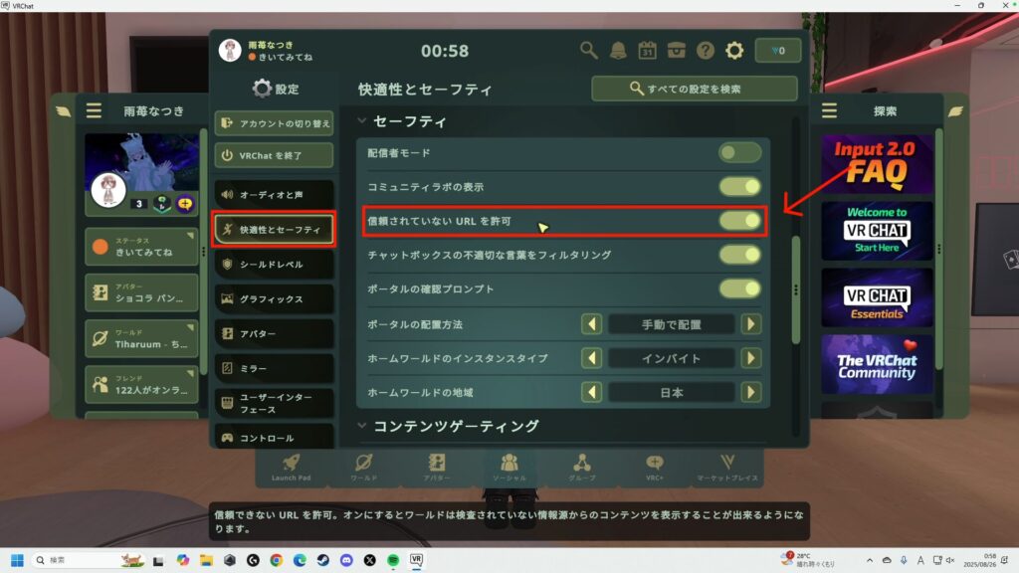This screenshot has height=573, width=1019.
Task: Click right arrow for ホームワールドの地域
Action: coord(751,392)
